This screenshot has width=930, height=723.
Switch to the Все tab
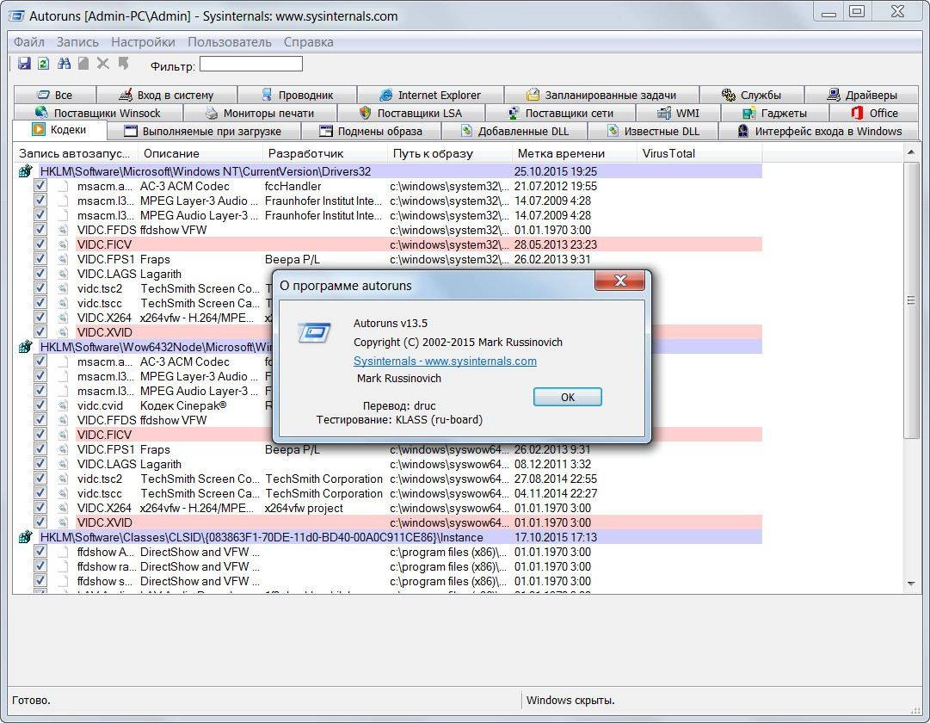(54, 95)
